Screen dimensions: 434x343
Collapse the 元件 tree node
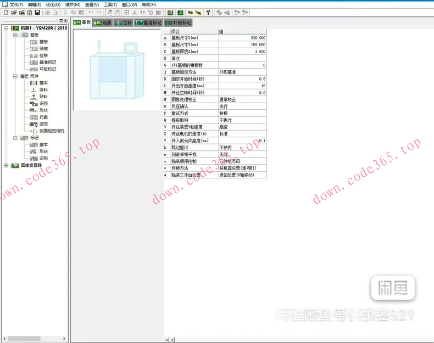16,76
